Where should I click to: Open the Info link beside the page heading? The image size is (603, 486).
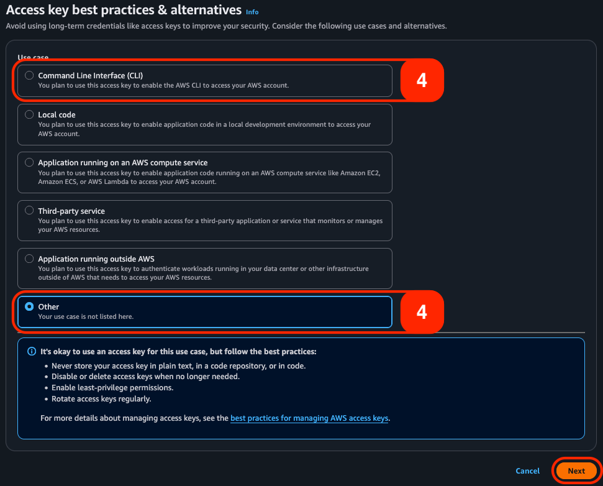tap(252, 11)
